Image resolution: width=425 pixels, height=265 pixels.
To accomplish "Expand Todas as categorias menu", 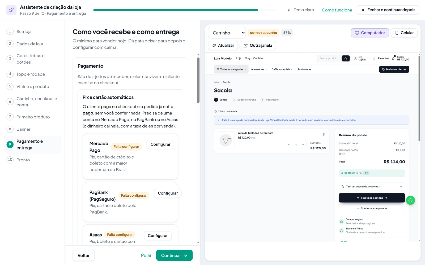I will pos(231,69).
